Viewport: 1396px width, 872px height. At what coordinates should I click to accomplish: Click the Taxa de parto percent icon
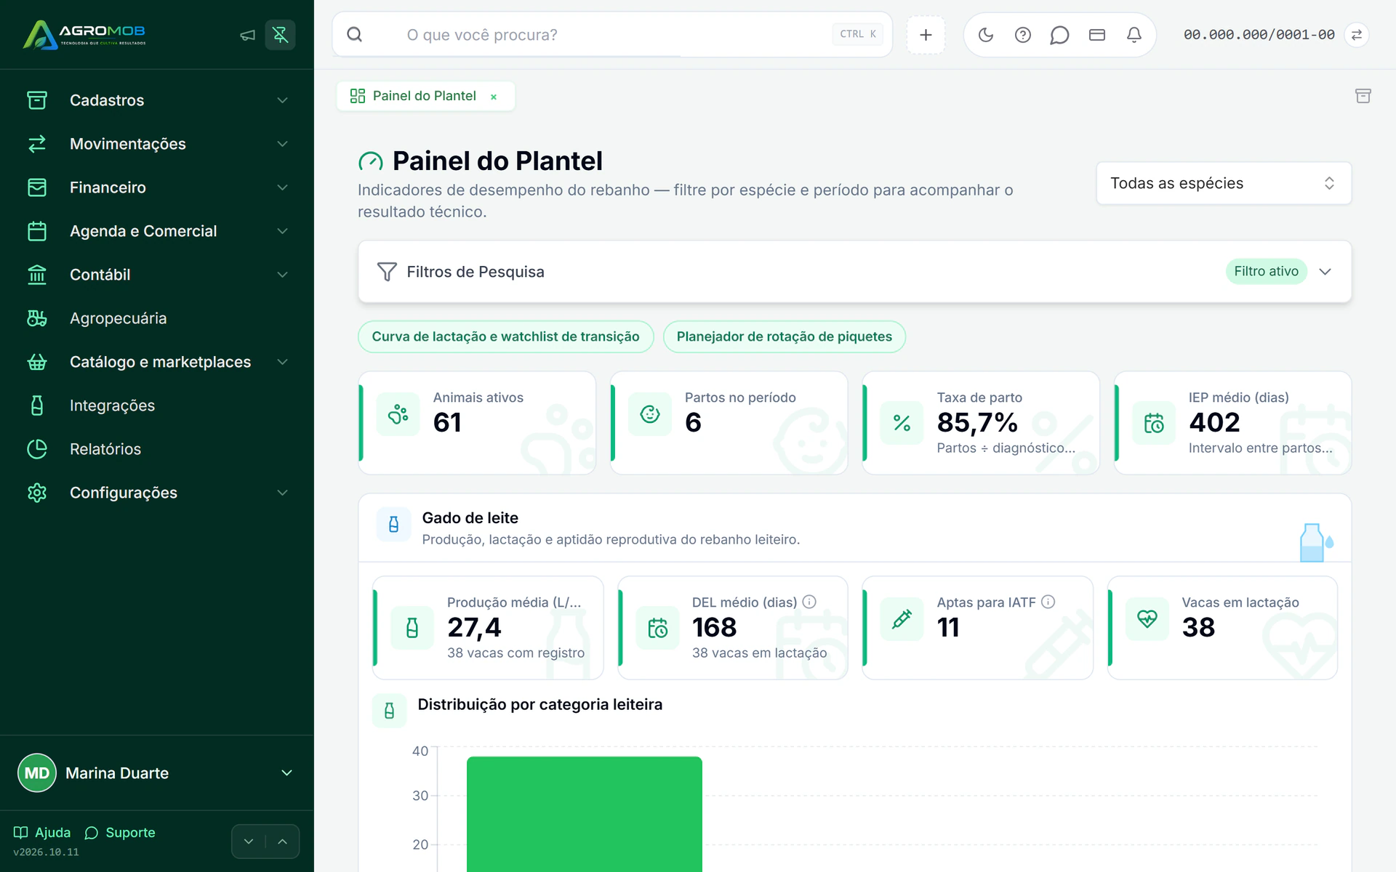[x=902, y=423]
